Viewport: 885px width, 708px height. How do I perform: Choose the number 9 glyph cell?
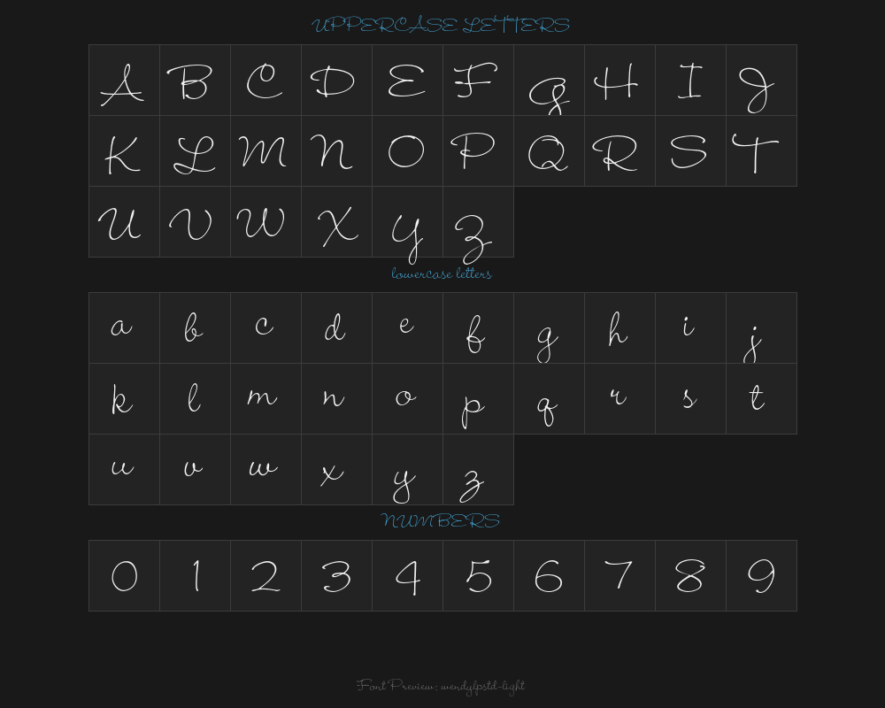761,576
